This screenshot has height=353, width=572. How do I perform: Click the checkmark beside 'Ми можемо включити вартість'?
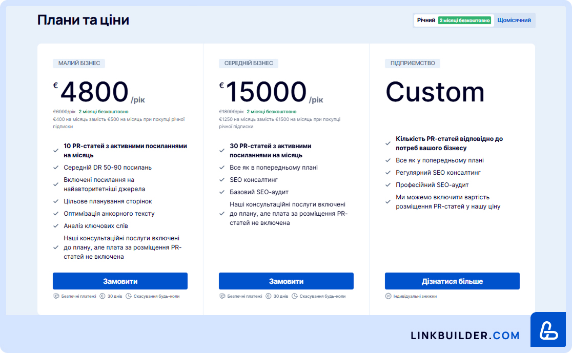coord(388,202)
